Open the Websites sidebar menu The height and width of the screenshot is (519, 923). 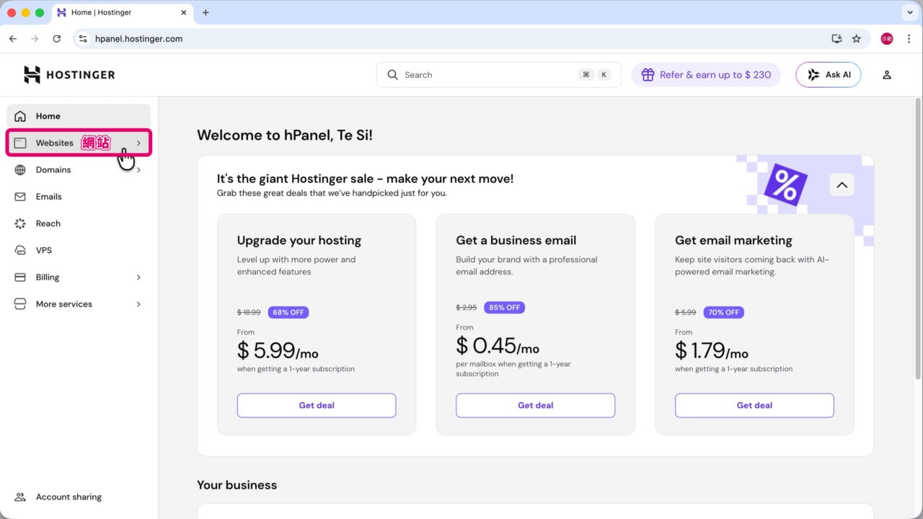pyautogui.click(x=79, y=143)
